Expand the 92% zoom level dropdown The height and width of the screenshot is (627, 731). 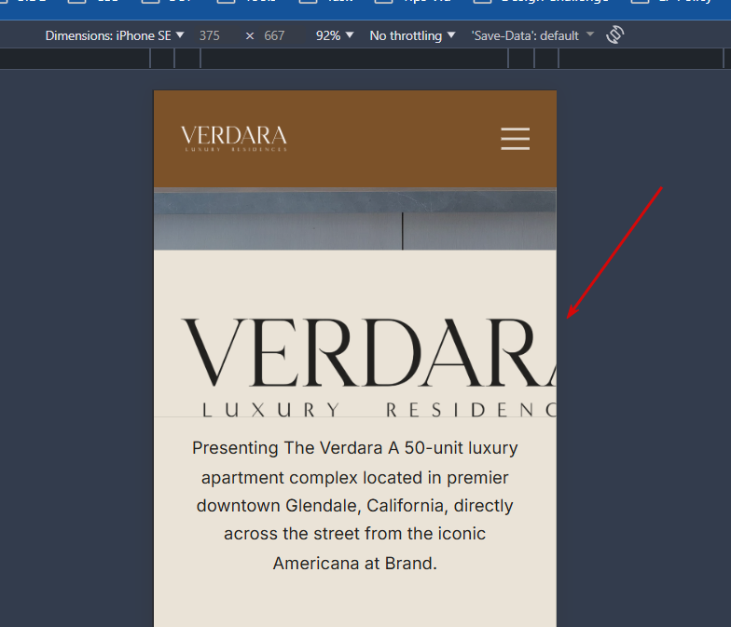tap(335, 35)
